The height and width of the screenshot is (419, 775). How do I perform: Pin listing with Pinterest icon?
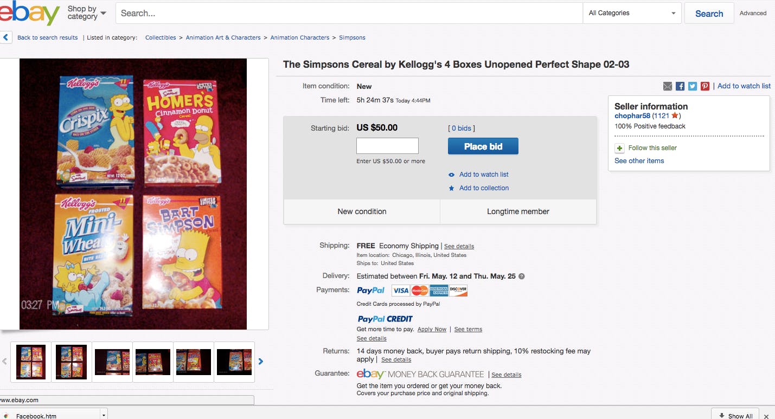click(705, 86)
